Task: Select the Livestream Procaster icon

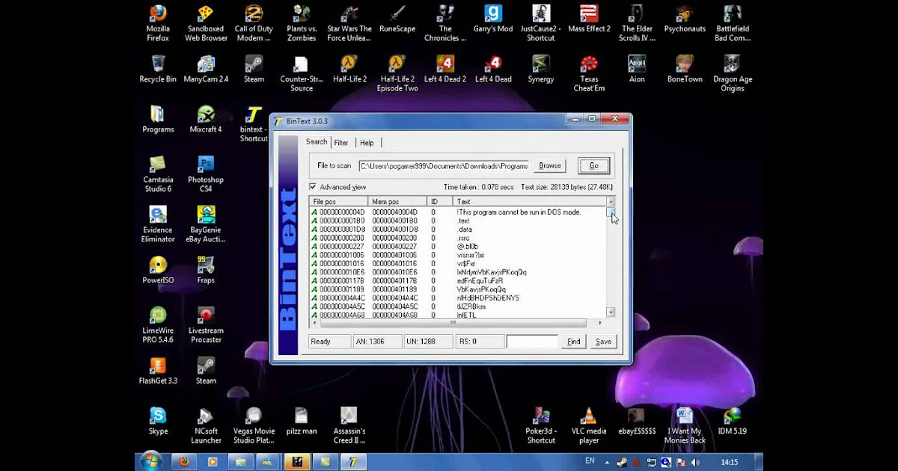Action: 206,324
